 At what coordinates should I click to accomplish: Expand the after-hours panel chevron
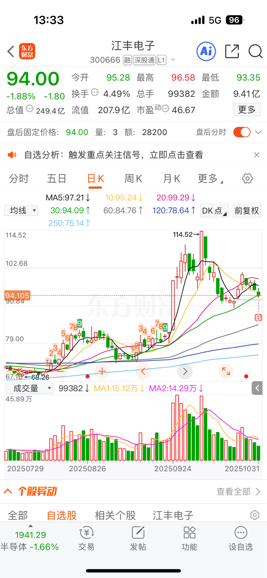pyautogui.click(x=258, y=132)
